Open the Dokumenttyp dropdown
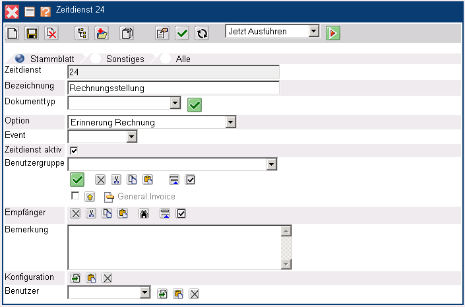Image resolution: width=465 pixels, height=307 pixels. (175, 103)
